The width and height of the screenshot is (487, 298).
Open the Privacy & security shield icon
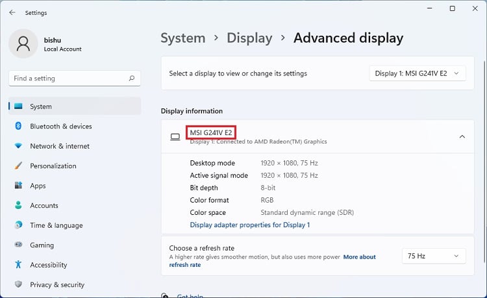pyautogui.click(x=18, y=284)
